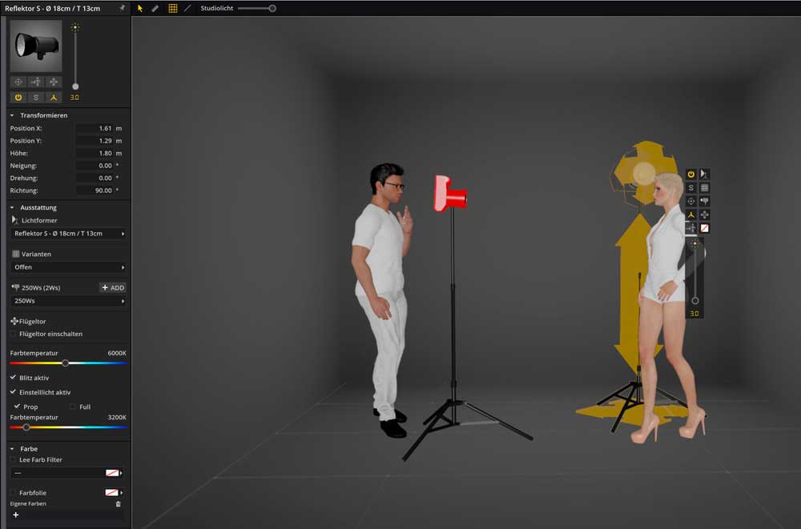This screenshot has width=801, height=529.
Task: Click the Drehung value 0.00
Action: pyautogui.click(x=95, y=178)
